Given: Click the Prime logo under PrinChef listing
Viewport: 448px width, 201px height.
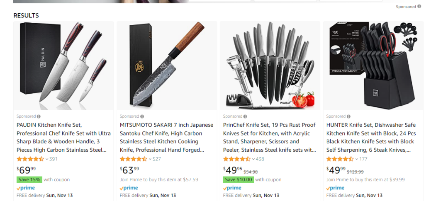Looking at the screenshot, I should pyautogui.click(x=232, y=188).
